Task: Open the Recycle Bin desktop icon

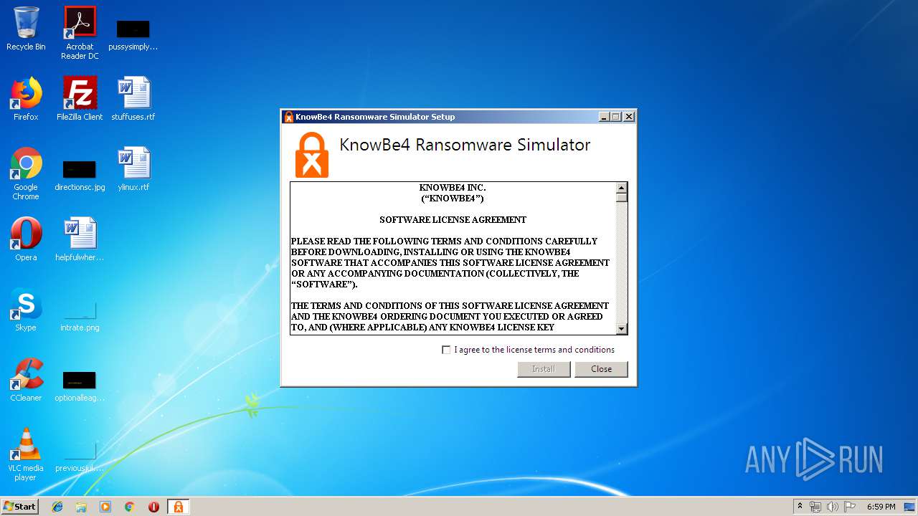Action: pos(26,29)
